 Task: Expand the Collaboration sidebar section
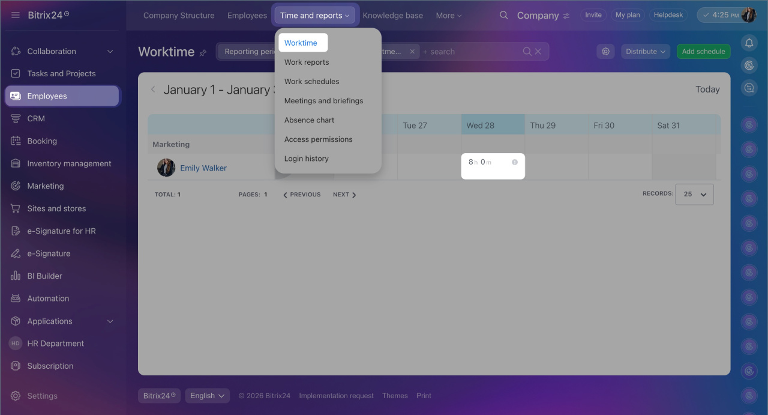tap(110, 52)
